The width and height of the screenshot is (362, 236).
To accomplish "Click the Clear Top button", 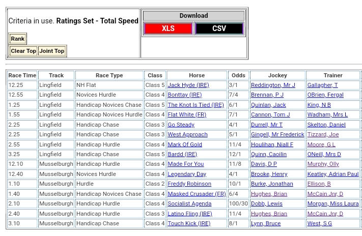I will pos(23,51).
